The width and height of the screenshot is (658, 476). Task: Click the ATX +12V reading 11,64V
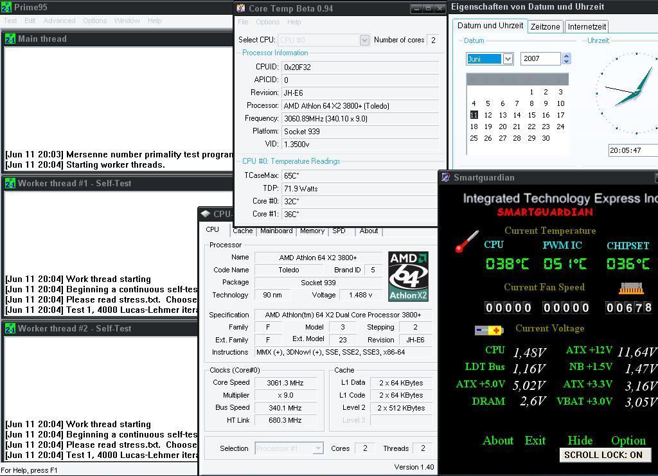tap(637, 352)
